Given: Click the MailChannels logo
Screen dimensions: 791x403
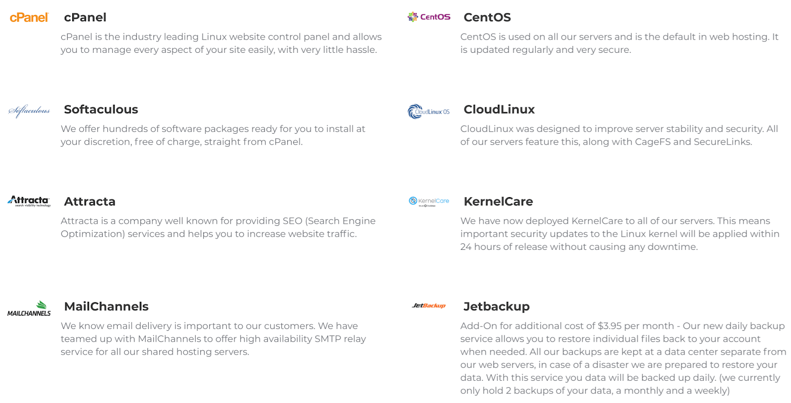Looking at the screenshot, I should click(x=29, y=308).
